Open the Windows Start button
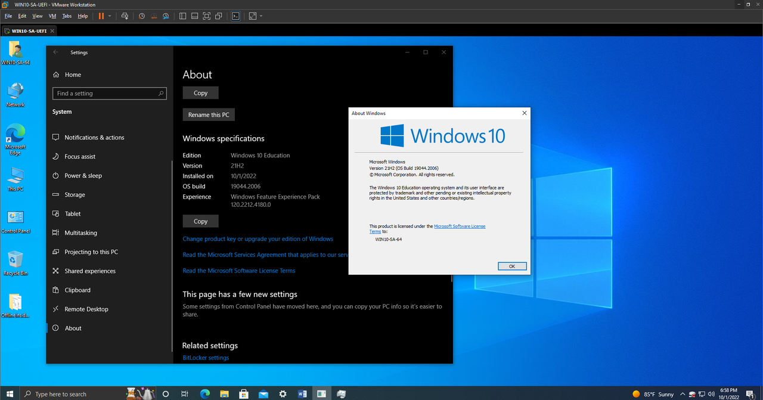The height and width of the screenshot is (400, 763). [x=10, y=394]
